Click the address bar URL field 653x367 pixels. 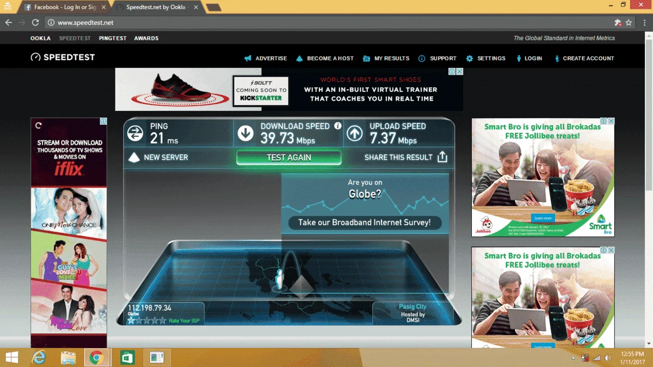pos(326,23)
